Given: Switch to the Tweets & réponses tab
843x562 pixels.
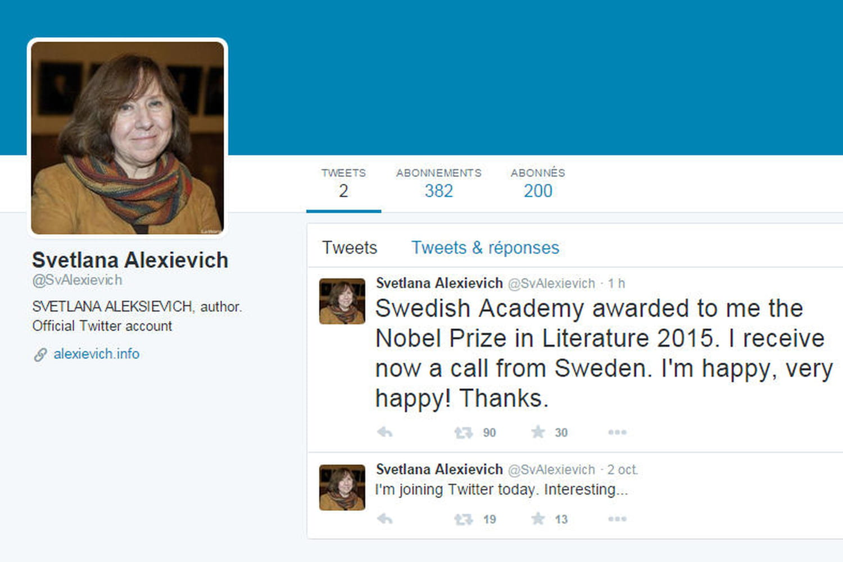Looking at the screenshot, I should 484,248.
